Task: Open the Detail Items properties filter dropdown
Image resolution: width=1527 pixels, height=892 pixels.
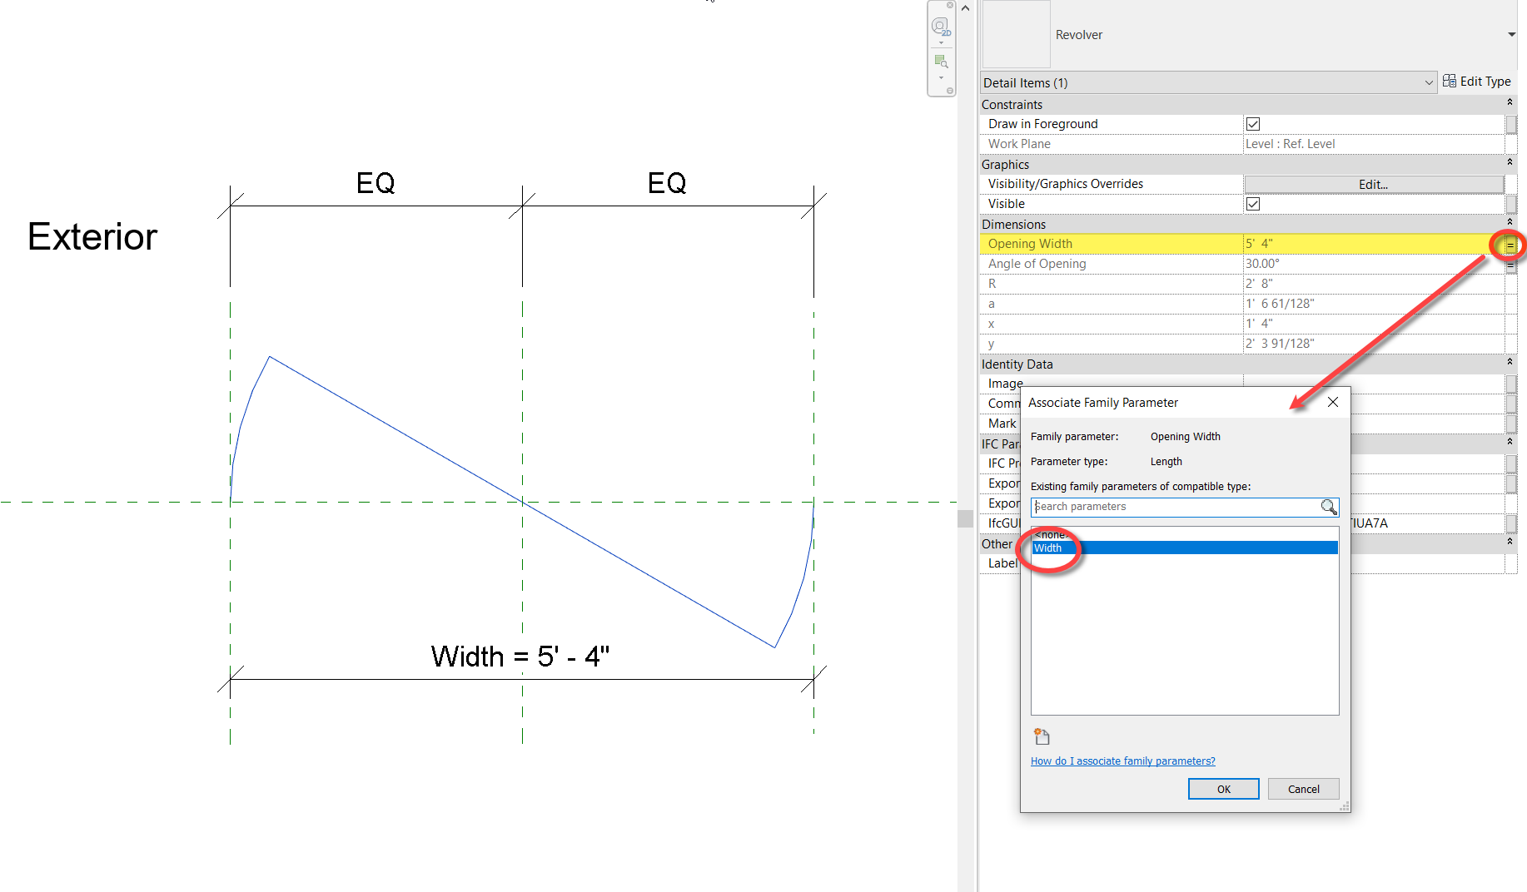Action: (1430, 82)
